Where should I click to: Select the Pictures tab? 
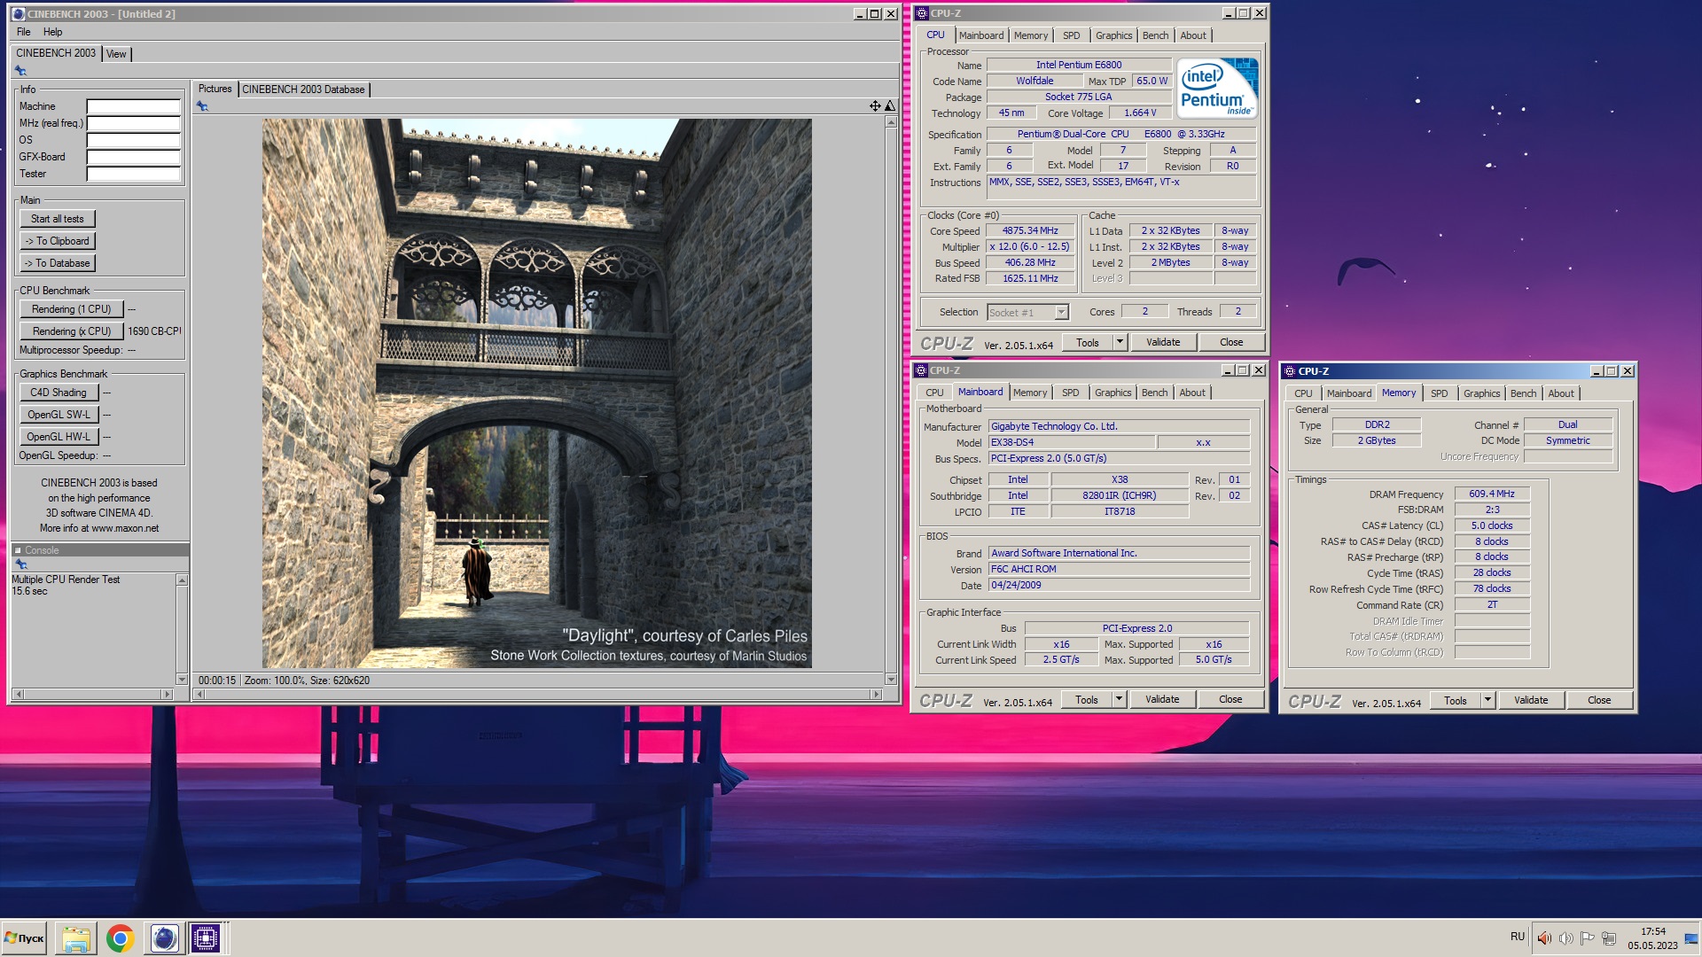pyautogui.click(x=215, y=89)
